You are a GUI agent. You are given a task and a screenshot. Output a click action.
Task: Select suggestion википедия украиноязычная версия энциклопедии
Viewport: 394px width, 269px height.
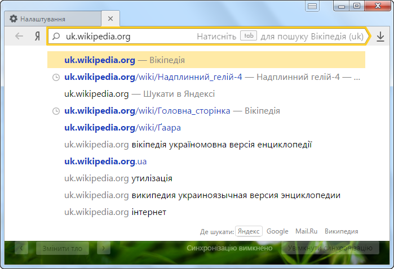pyautogui.click(x=206, y=195)
